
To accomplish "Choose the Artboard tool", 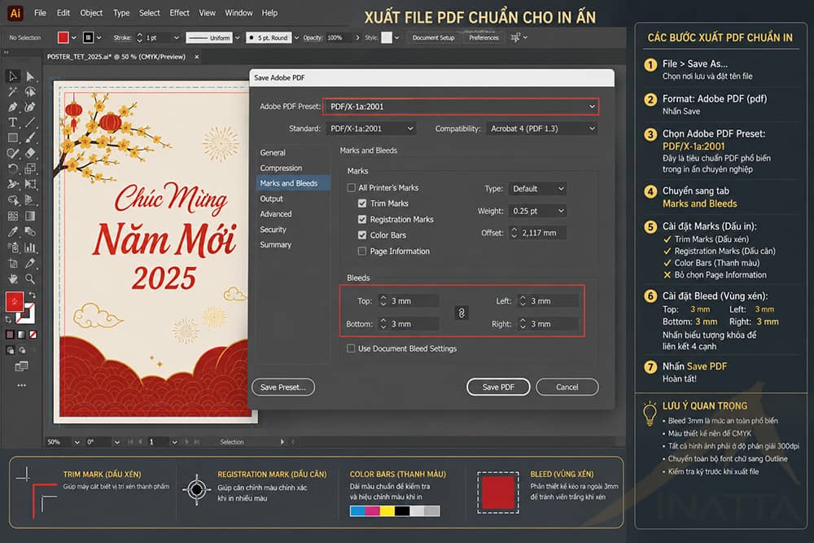I will [12, 263].
